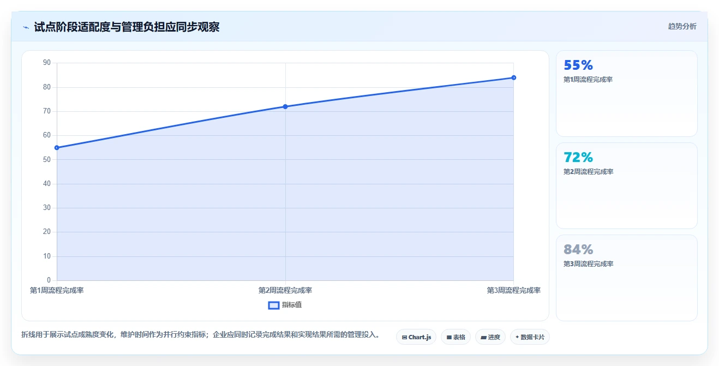Click the chart description text below the graph
719x366 pixels.
pyautogui.click(x=201, y=334)
